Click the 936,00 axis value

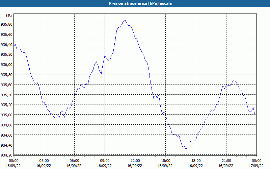6,65
